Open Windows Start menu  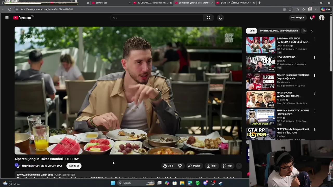tap(113, 183)
